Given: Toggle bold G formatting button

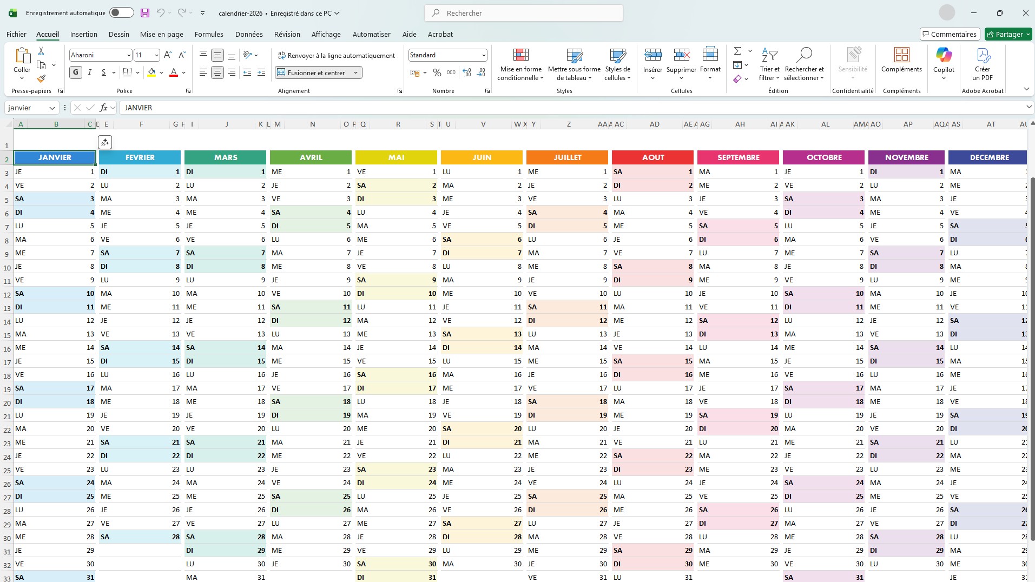Looking at the screenshot, I should coord(76,72).
